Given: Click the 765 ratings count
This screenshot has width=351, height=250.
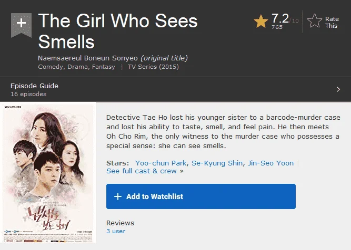Looking at the screenshot, I should 277,27.
